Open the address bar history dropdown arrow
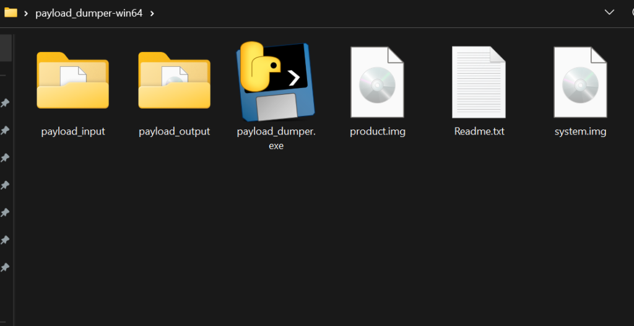Image resolution: width=634 pixels, height=326 pixels. tap(609, 12)
